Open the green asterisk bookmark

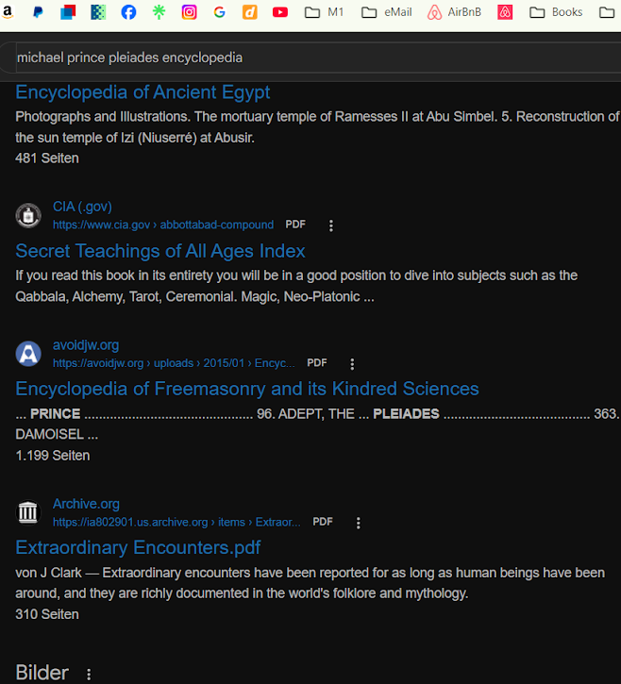pos(159,11)
